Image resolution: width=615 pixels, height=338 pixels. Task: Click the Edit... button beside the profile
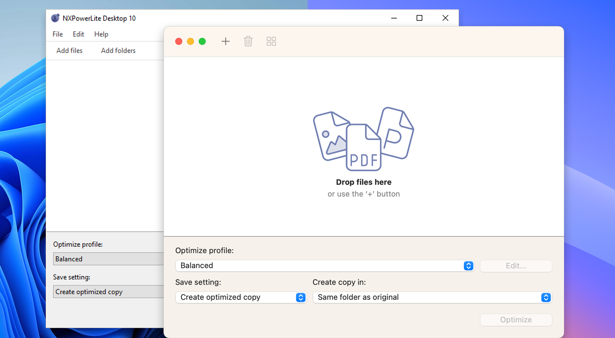pos(516,266)
